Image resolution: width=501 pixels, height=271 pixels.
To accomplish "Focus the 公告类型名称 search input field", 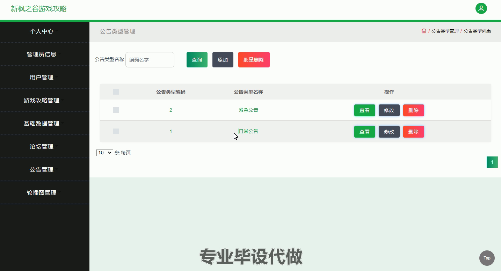I will pos(150,60).
